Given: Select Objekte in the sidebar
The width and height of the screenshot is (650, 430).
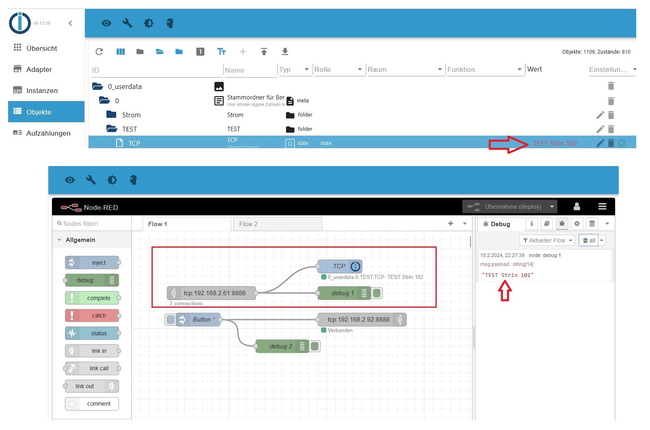Looking at the screenshot, I should click(46, 112).
